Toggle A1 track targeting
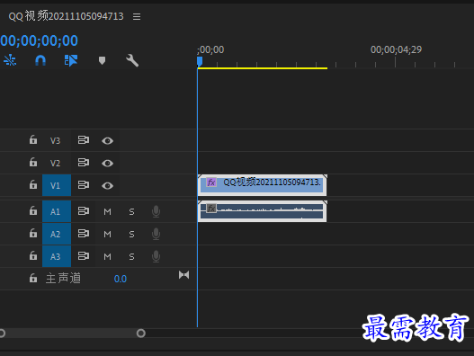474x356 pixels. pos(57,211)
